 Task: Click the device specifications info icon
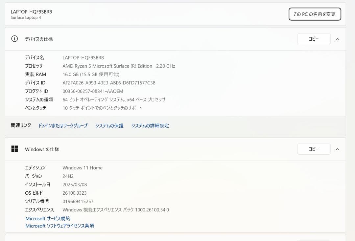tap(14, 39)
